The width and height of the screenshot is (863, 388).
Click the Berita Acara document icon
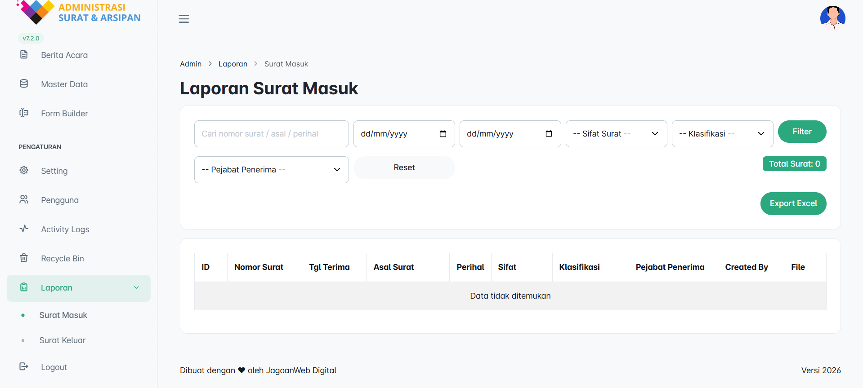tap(24, 55)
